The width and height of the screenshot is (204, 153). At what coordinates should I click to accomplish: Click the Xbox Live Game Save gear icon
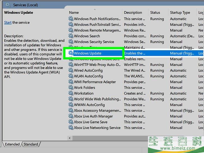(x=71, y=122)
